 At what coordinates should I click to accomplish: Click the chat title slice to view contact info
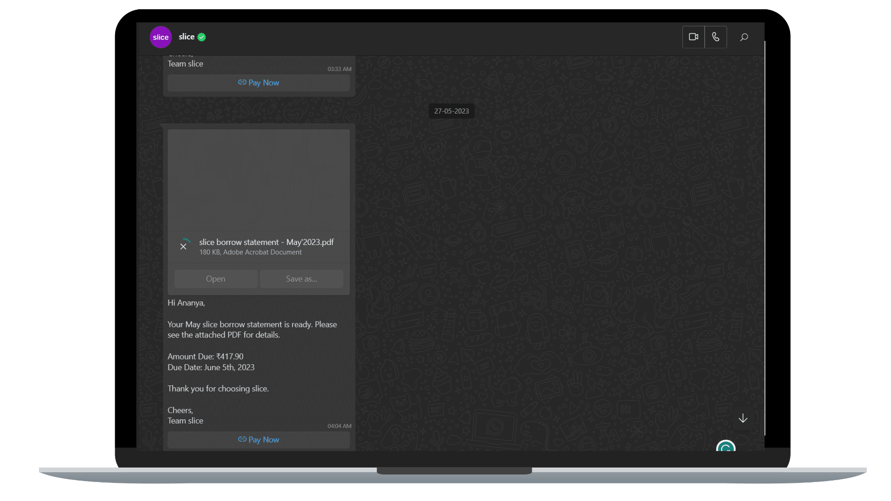[x=187, y=37]
